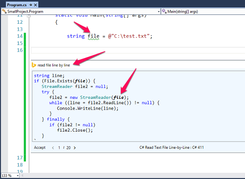Viewport: 245px width, 179px height.
Task: Click the Main method icon in navigation bar
Action: pyautogui.click(x=164, y=11)
